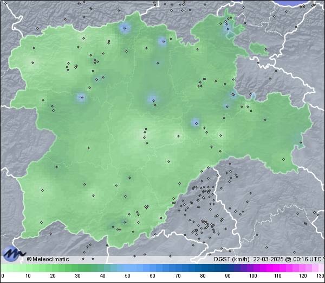
Task: Click the legend value 90
Action: tap(227, 276)
